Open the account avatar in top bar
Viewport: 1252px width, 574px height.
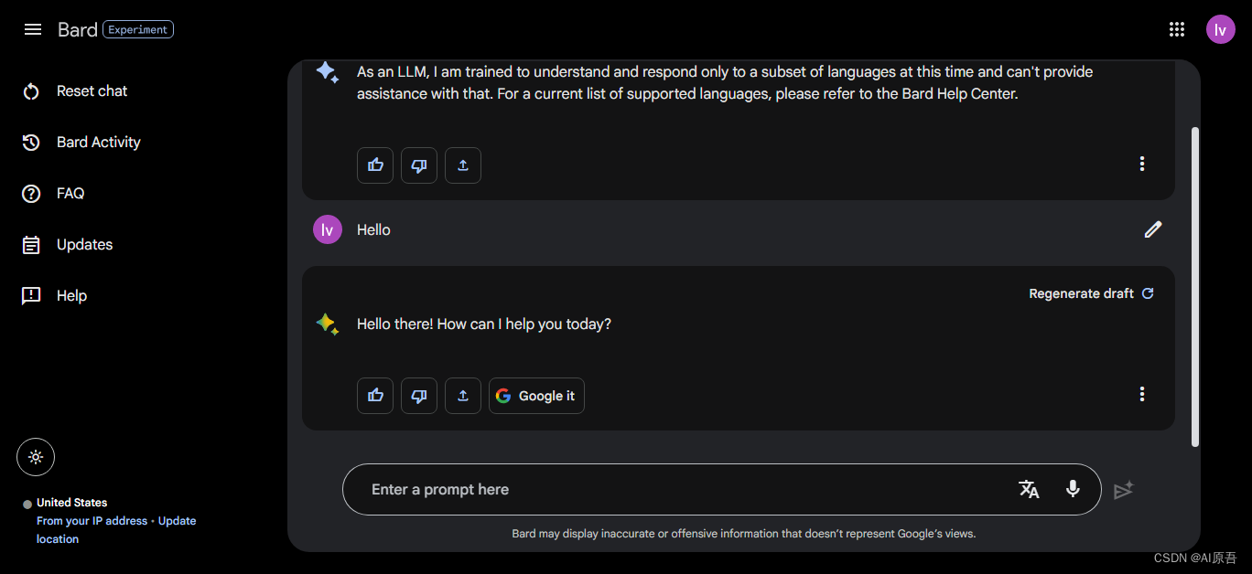pos(1220,29)
